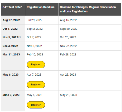Click the Jul 29, 2022 registration deadline

pos(35,20)
